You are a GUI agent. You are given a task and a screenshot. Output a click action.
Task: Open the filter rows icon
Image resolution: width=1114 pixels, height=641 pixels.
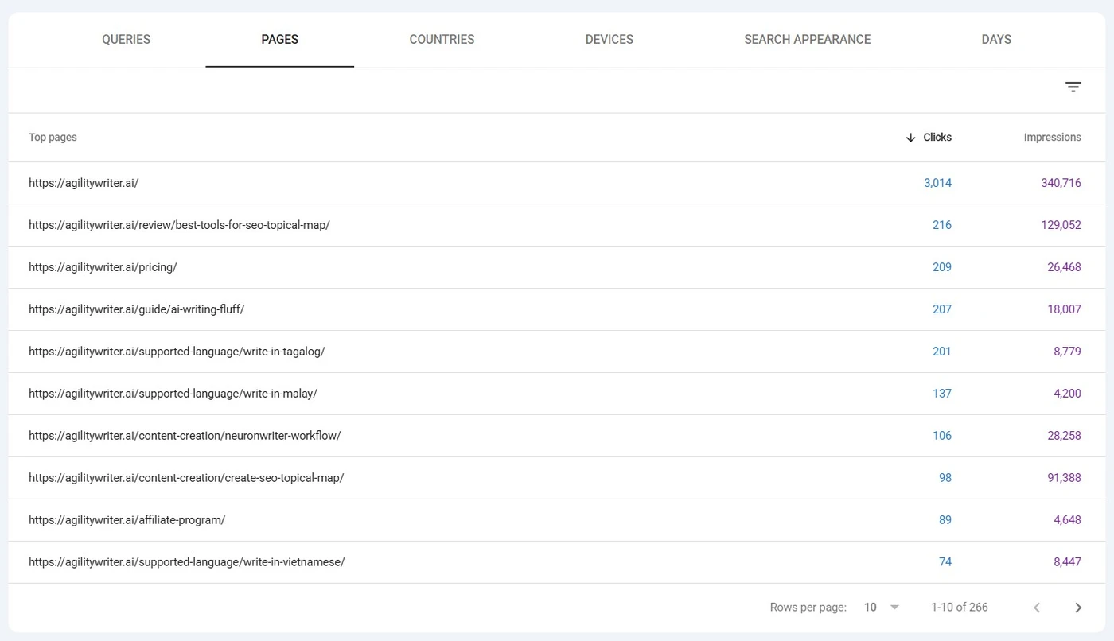[1073, 87]
